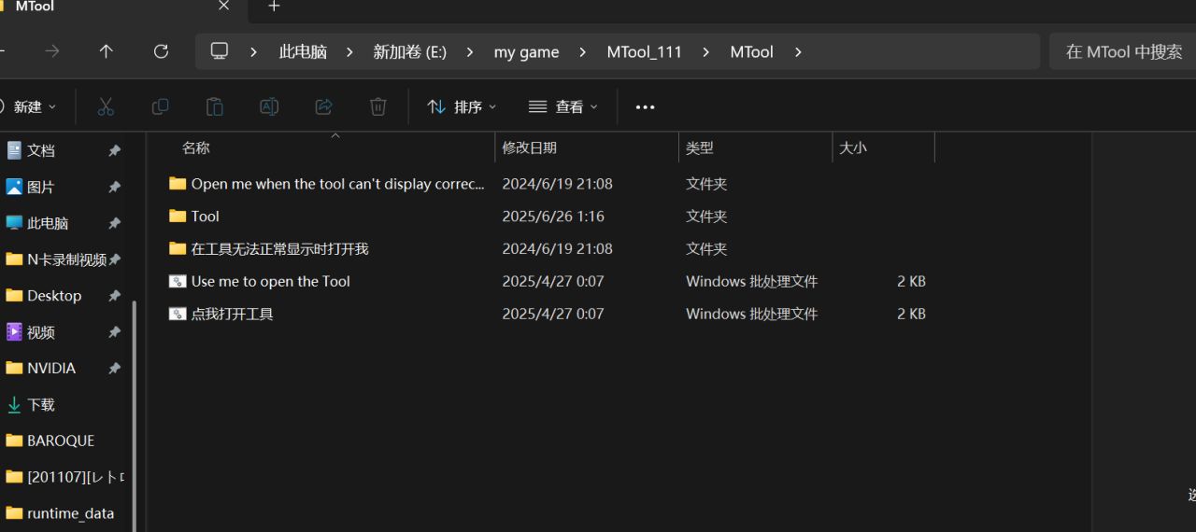This screenshot has height=532, width=1196.
Task: Expand the chevron after MTool in the path
Action: [798, 52]
